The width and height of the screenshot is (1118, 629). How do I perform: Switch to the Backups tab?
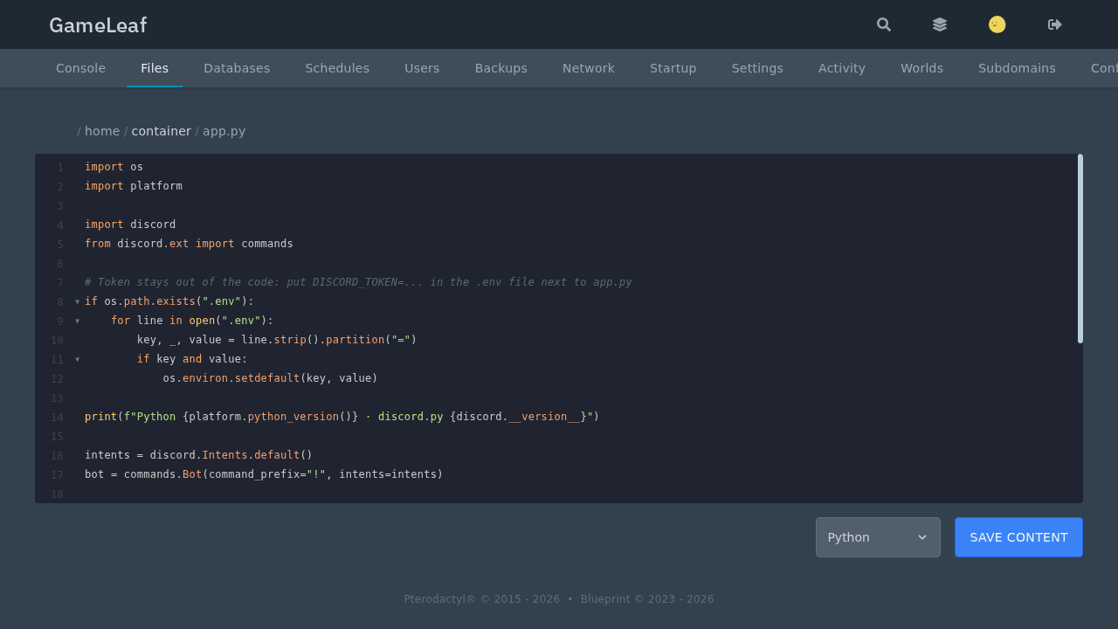pos(501,68)
